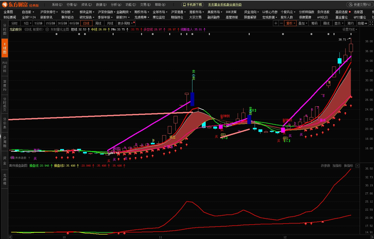Switch chart period to 15分钟
The width and height of the screenshot is (374, 239).
coord(50,23)
